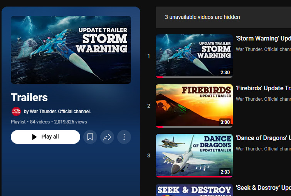Open the 'Seek & Destroy' Update title
Image resolution: width=291 pixels, height=196 pixels.
coord(263,188)
